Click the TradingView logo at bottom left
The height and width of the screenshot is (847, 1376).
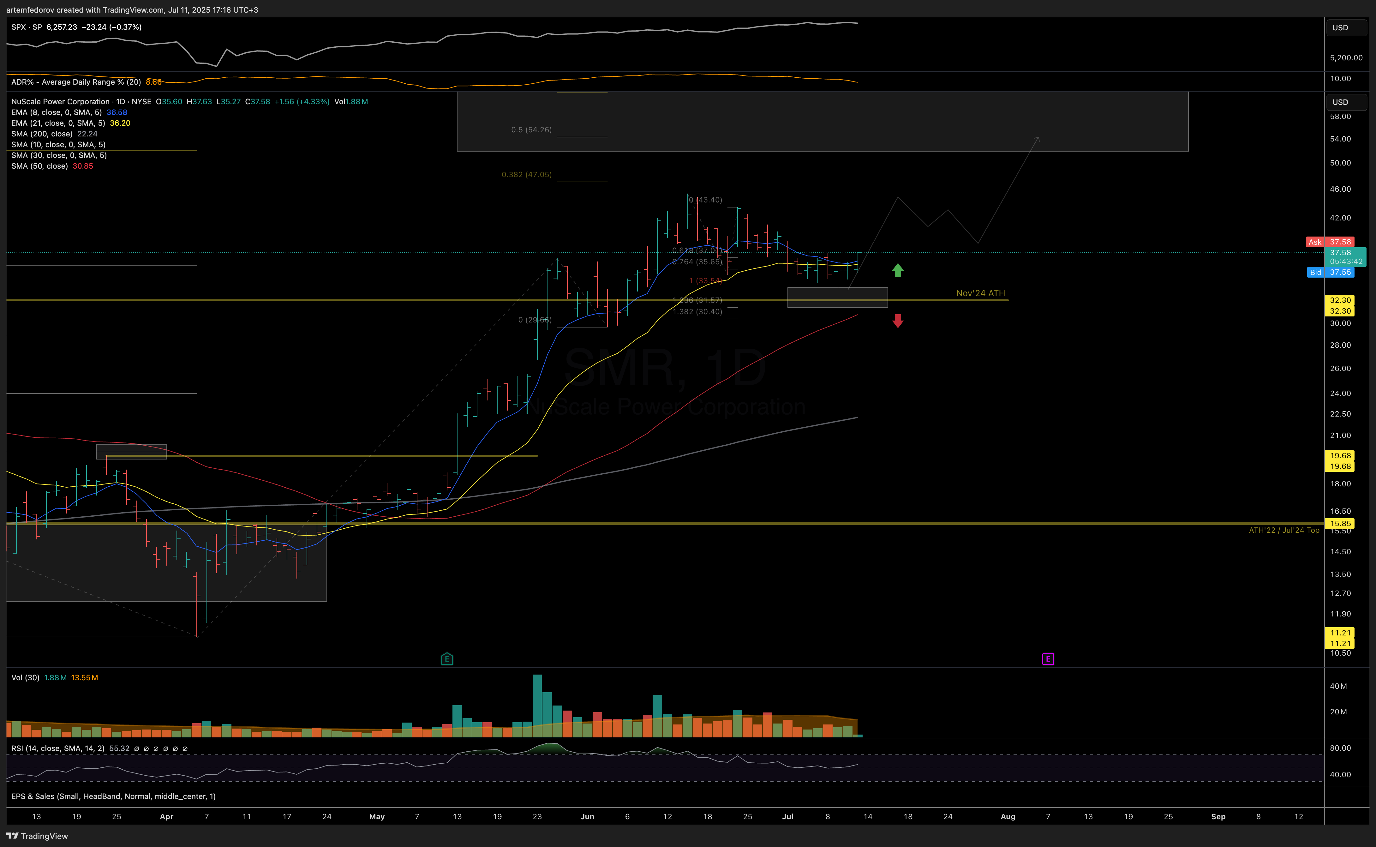tap(37, 836)
